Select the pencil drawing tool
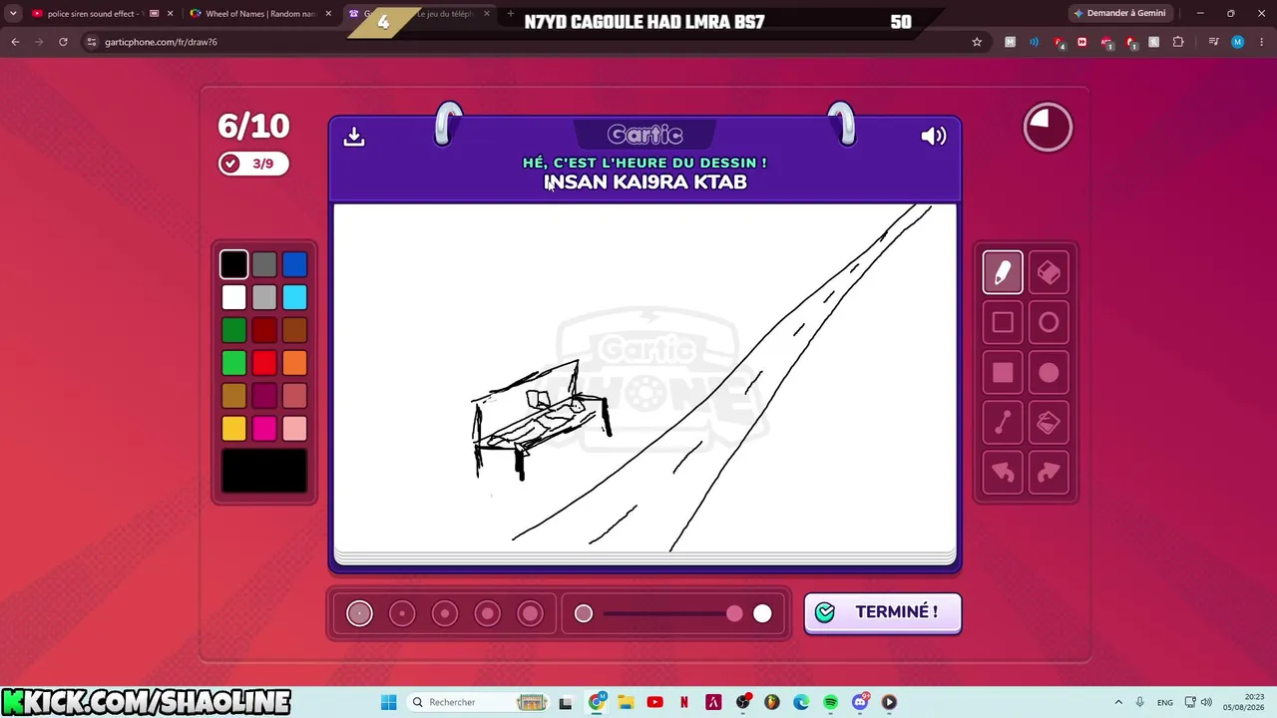 coord(1003,272)
